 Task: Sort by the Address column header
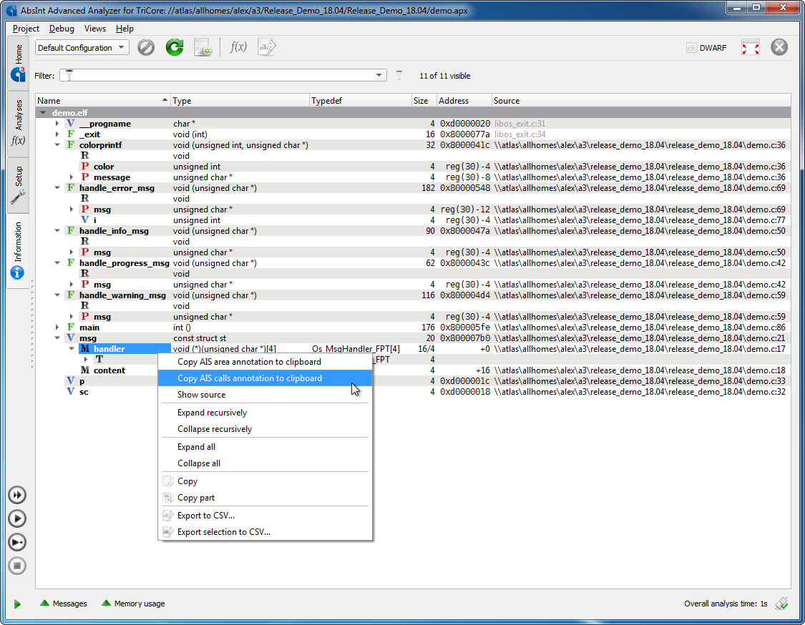click(x=464, y=101)
